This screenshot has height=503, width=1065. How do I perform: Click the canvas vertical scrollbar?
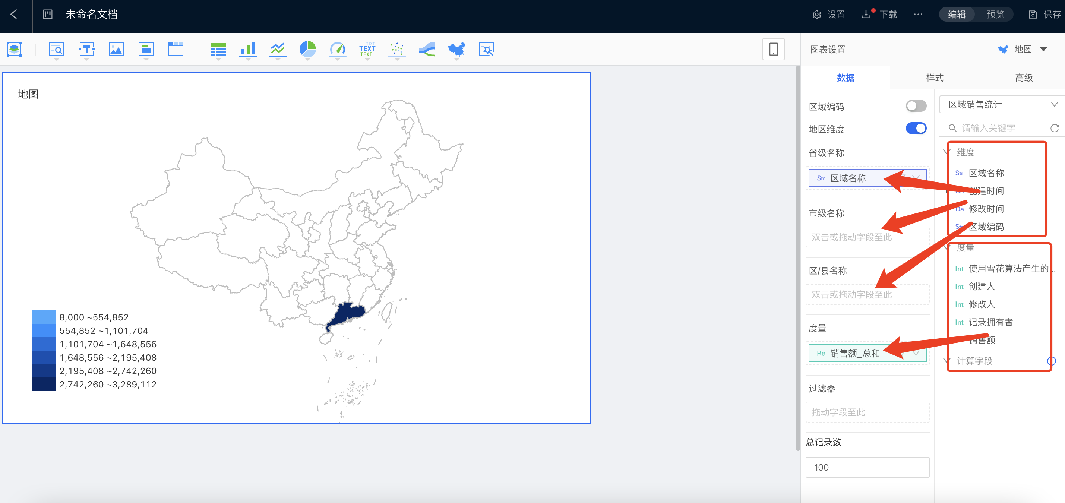798,257
